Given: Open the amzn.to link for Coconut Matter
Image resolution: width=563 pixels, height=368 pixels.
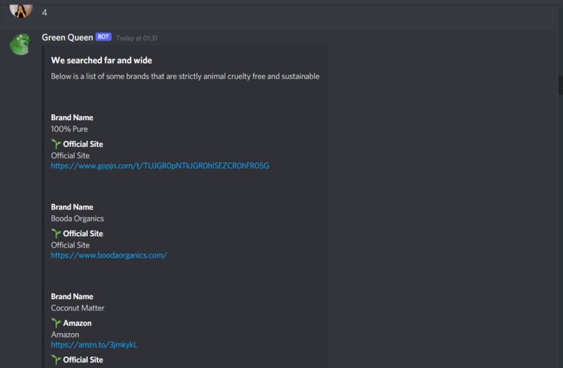Looking at the screenshot, I should pyautogui.click(x=94, y=345).
